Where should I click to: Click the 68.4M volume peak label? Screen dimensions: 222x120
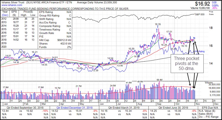159,80
